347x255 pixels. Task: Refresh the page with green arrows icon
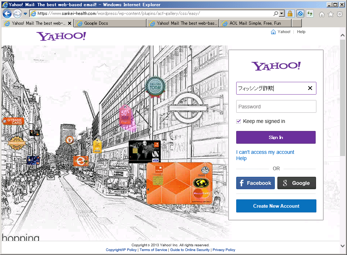(310, 14)
